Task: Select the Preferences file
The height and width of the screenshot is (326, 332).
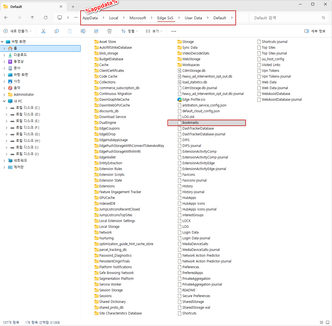Action: pos(188,267)
